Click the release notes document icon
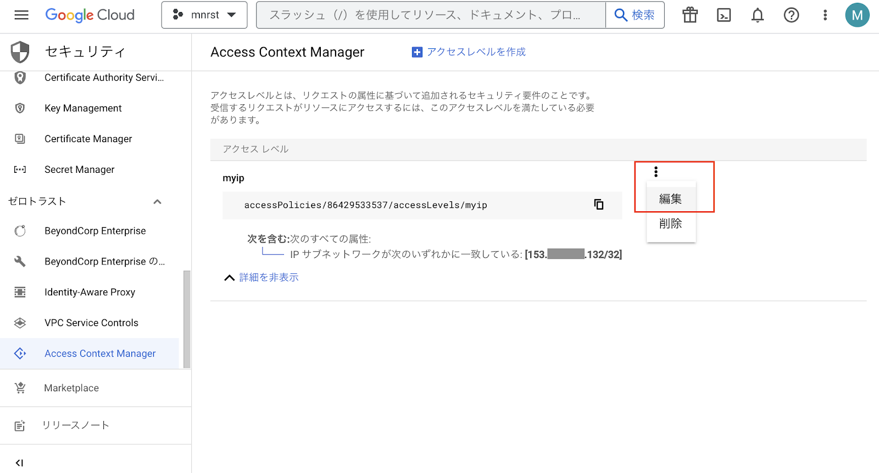This screenshot has width=879, height=473. coord(20,426)
